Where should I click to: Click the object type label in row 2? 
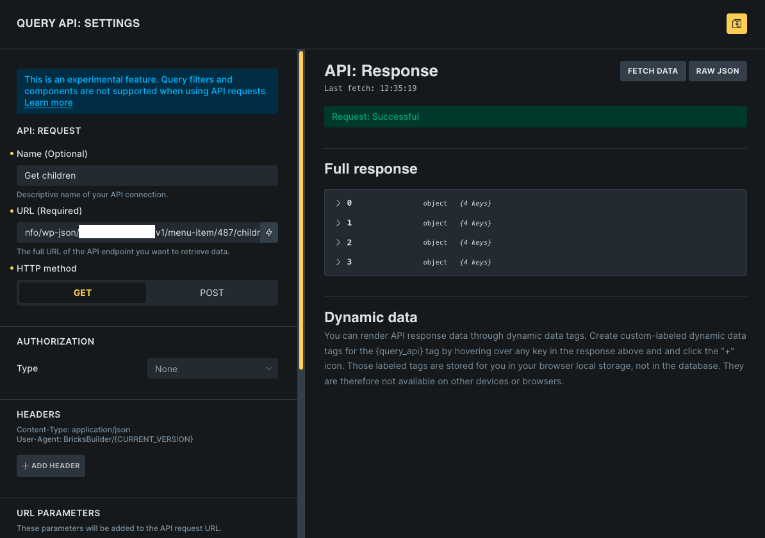click(435, 242)
